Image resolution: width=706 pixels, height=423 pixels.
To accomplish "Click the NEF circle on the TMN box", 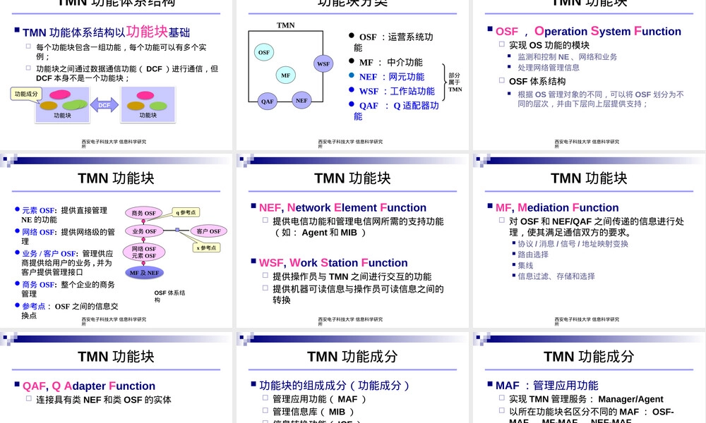I will pos(301,100).
